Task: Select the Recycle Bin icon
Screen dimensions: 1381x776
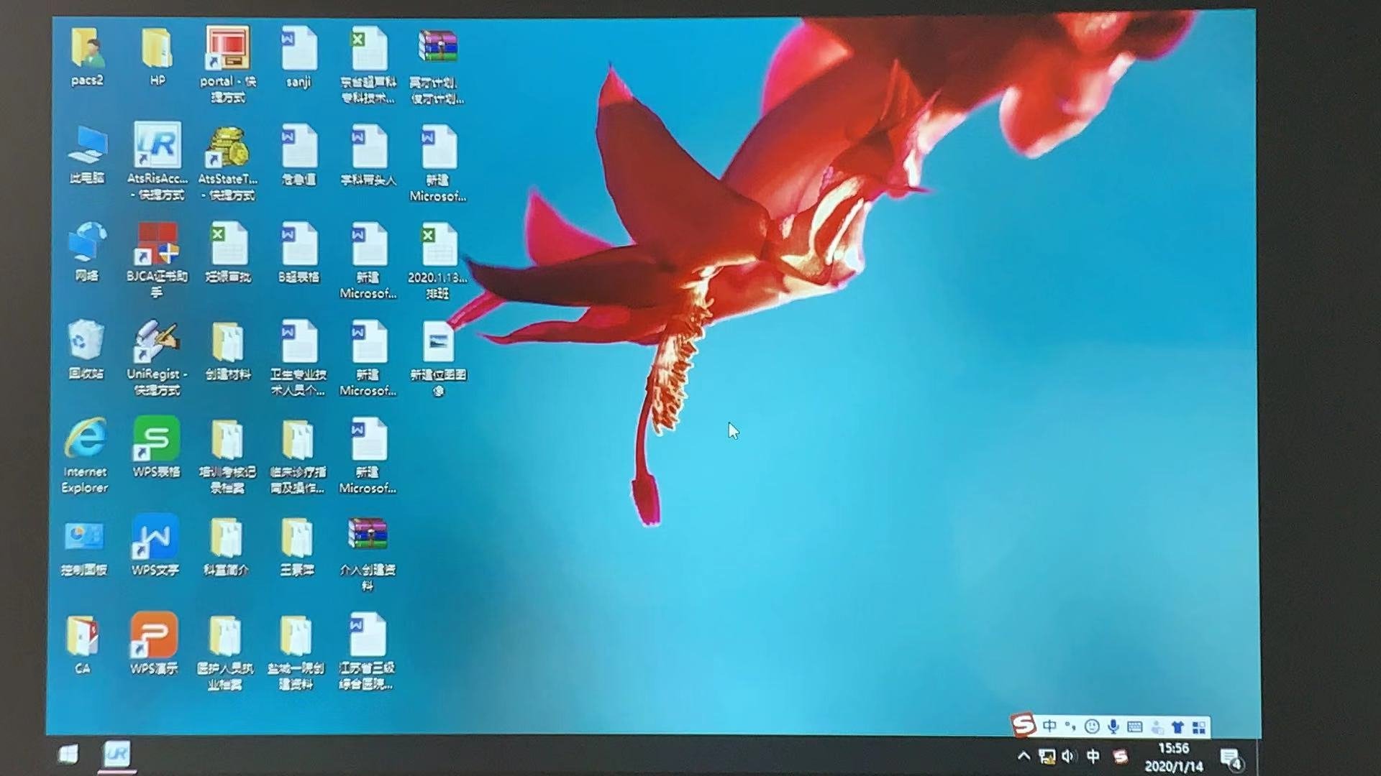Action: coord(86,341)
